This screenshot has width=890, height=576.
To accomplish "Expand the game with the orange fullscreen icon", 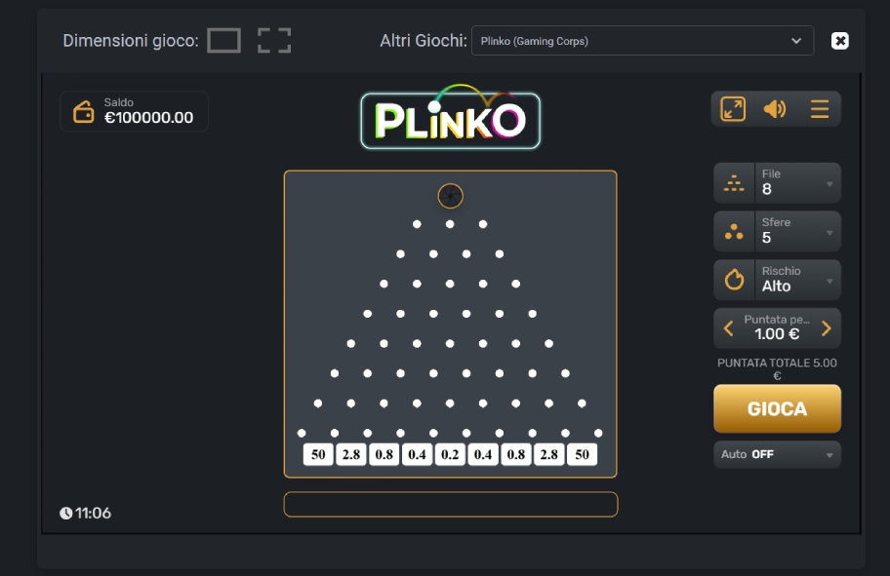I will click(x=733, y=109).
